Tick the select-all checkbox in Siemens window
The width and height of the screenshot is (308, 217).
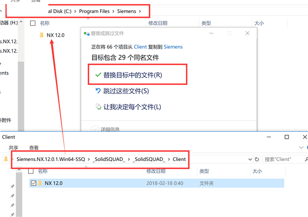pyautogui.click(x=33, y=23)
